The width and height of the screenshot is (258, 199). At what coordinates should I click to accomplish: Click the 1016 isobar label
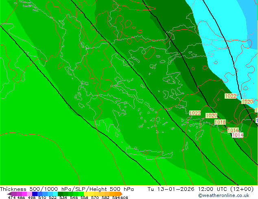[233, 130]
